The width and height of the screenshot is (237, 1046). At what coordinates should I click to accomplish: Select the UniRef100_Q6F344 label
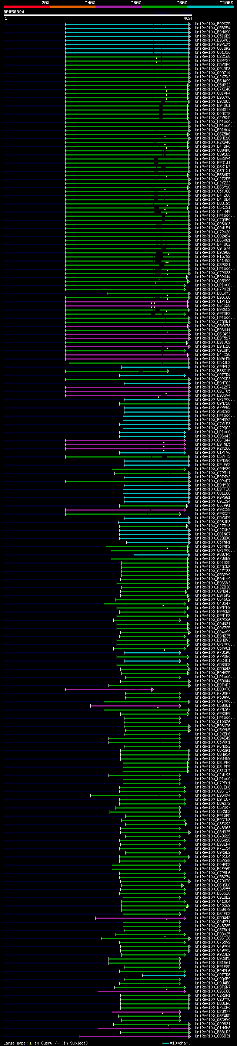point(212,440)
